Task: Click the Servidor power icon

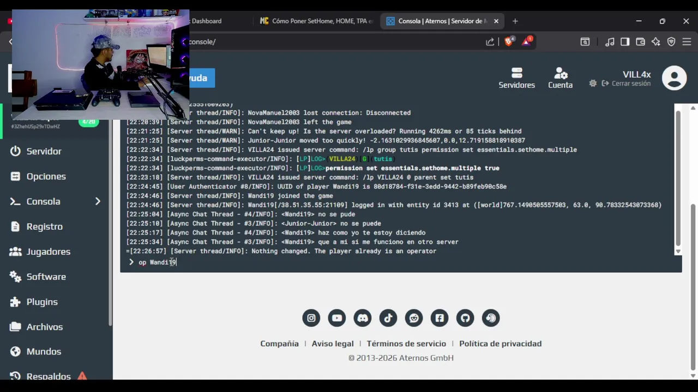Action: (x=15, y=151)
